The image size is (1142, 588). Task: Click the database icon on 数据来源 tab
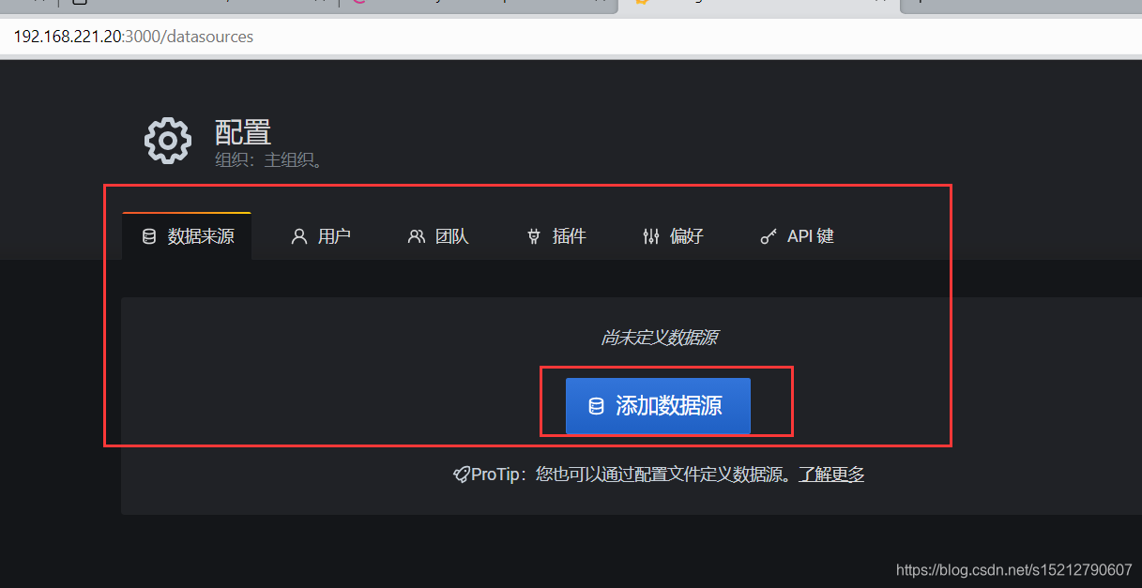(x=148, y=236)
